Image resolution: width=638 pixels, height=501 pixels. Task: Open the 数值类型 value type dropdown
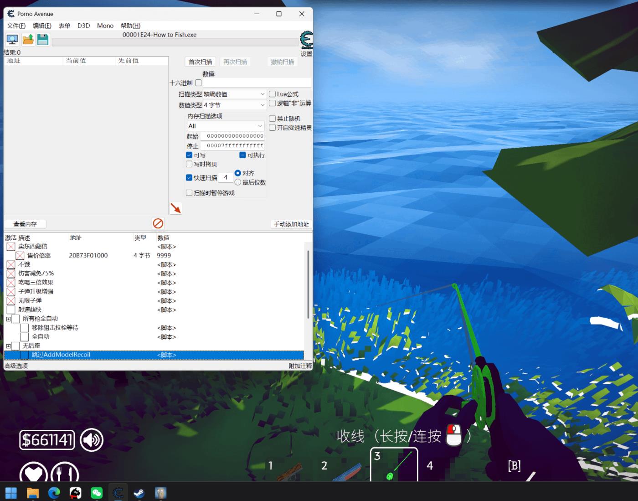pos(234,105)
